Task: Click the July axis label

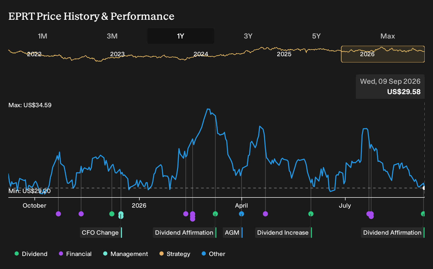Action: 345,206
